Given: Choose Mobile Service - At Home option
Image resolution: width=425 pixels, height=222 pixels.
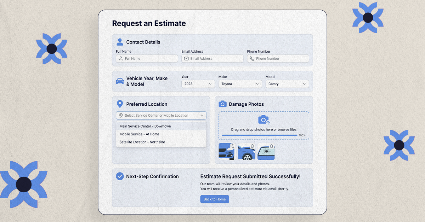Looking at the screenshot, I should pos(161,134).
